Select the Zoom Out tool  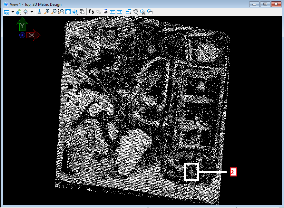(54, 12)
